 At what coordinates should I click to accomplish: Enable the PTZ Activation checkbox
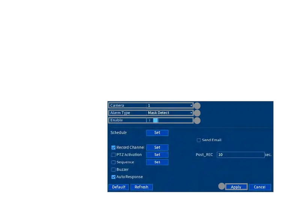pos(113,155)
